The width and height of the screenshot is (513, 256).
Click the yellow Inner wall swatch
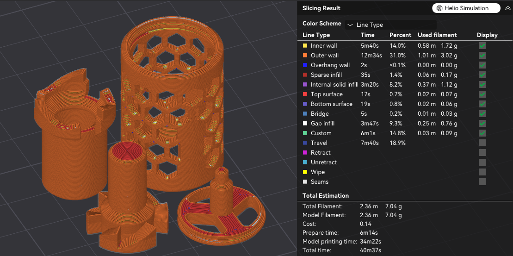tap(305, 46)
